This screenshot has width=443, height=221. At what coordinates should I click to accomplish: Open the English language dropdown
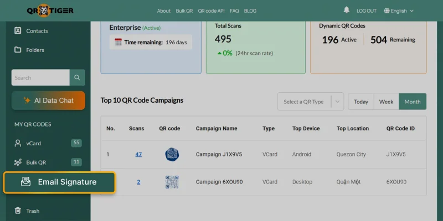pos(399,10)
